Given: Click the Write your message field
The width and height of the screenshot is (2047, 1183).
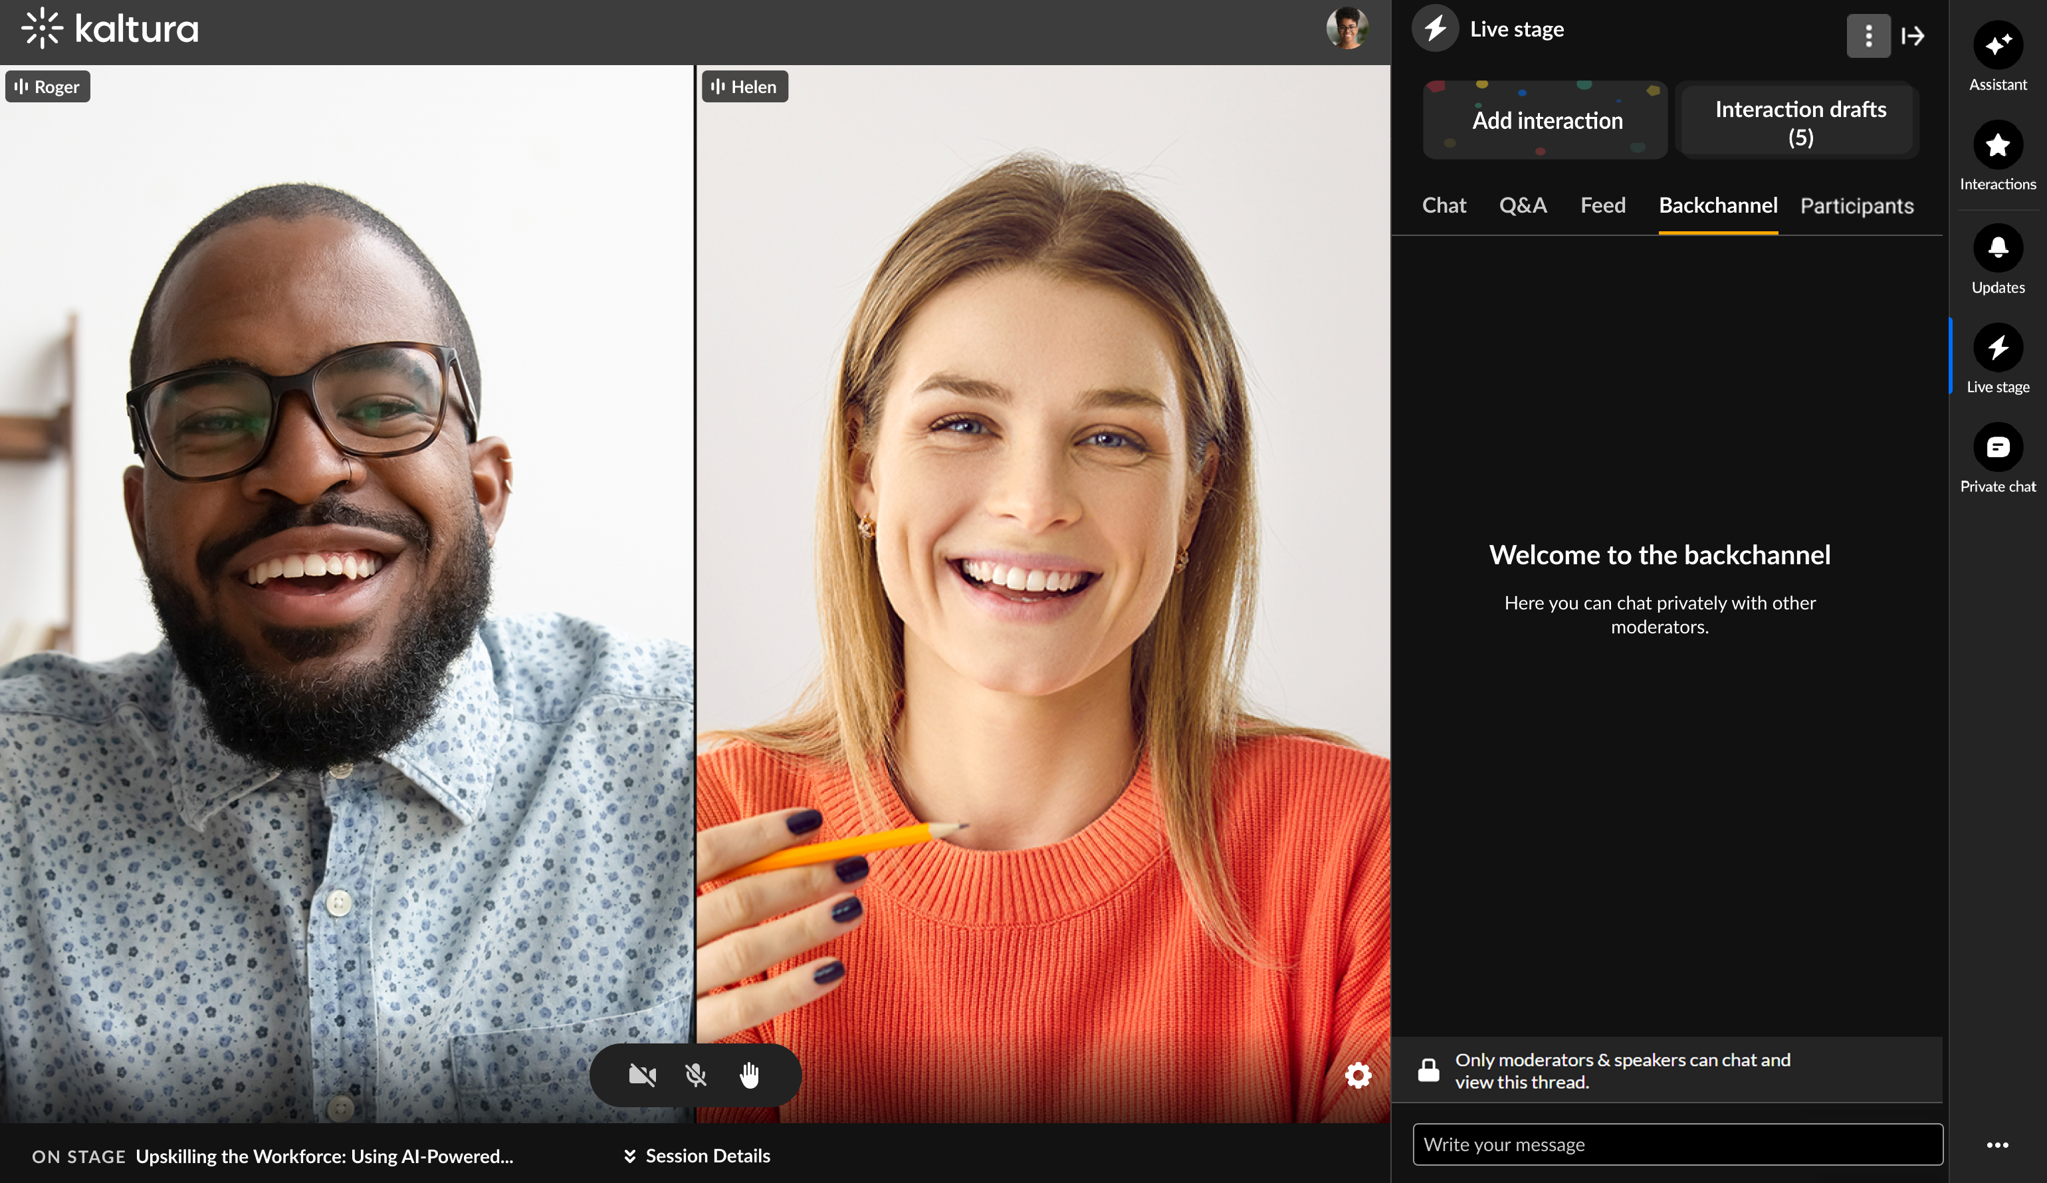Looking at the screenshot, I should [1677, 1144].
